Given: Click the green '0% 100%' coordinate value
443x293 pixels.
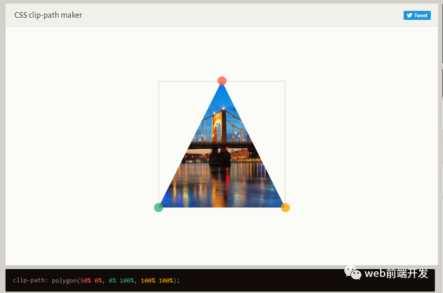Looking at the screenshot, I should [x=121, y=280].
